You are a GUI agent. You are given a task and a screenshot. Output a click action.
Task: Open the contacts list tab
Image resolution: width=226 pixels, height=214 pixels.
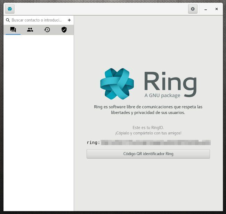click(x=30, y=30)
